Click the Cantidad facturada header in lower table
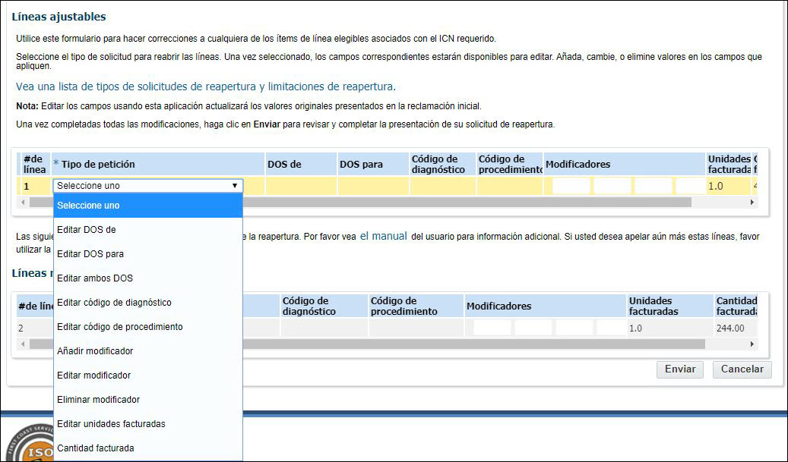Viewport: 788px width, 462px height. point(737,306)
